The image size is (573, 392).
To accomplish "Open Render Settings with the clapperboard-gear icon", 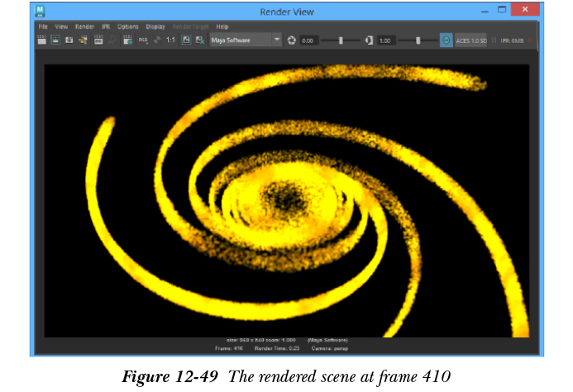I will (127, 40).
